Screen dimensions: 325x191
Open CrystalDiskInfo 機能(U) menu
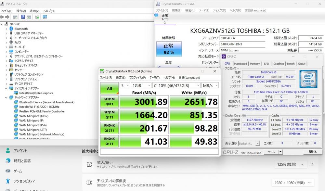point(190,10)
